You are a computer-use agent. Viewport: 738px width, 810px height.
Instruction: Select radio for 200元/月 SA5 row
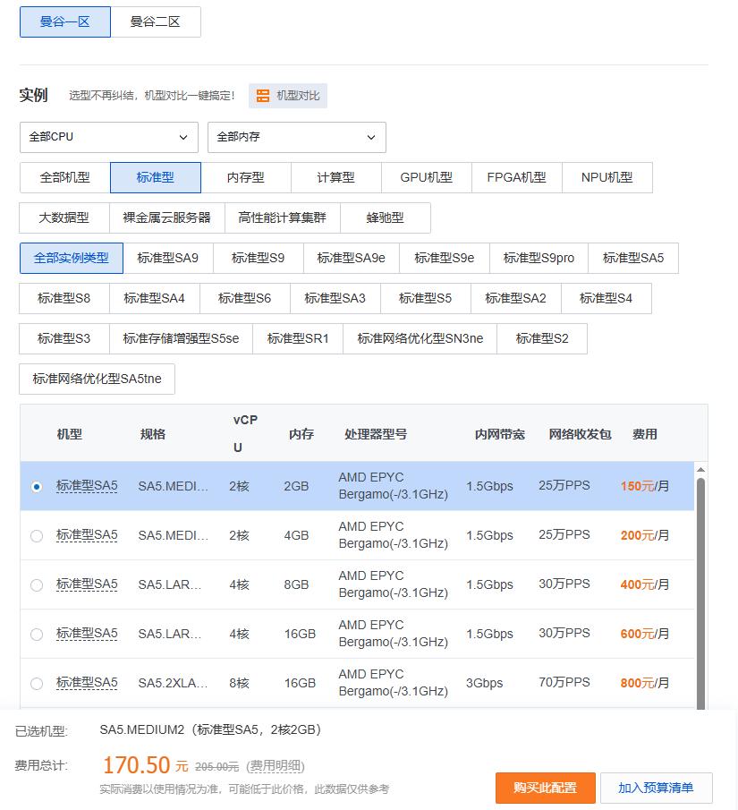(x=36, y=536)
